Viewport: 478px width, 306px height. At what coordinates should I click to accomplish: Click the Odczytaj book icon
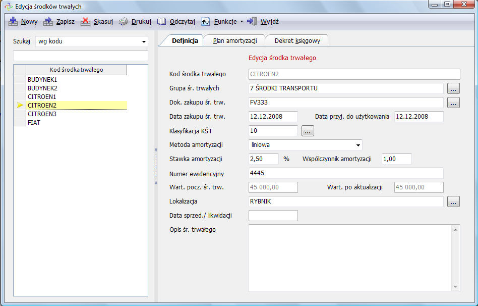pos(161,21)
